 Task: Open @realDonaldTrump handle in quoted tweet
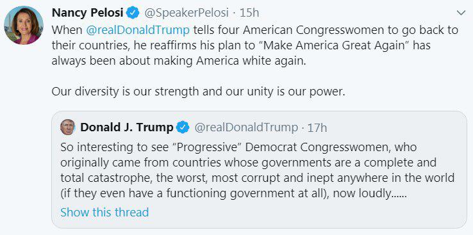coord(246,127)
